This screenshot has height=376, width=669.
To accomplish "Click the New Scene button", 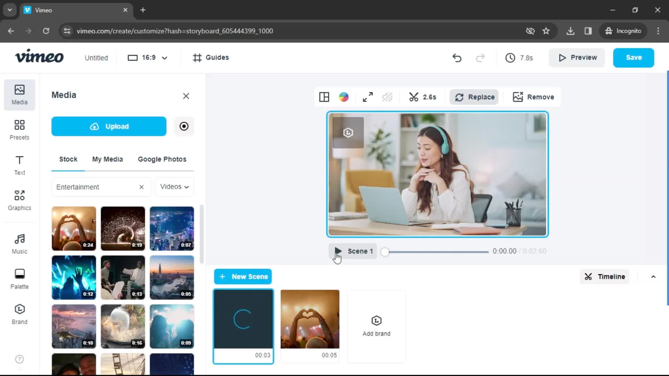I will pos(243,277).
